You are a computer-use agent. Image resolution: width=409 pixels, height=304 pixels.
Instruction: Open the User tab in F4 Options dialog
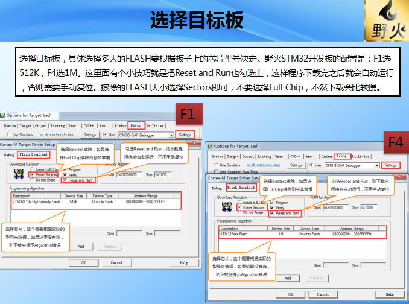pyautogui.click(x=279, y=156)
